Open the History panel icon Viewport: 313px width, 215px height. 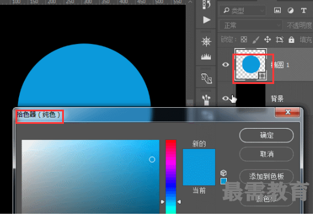207,4
